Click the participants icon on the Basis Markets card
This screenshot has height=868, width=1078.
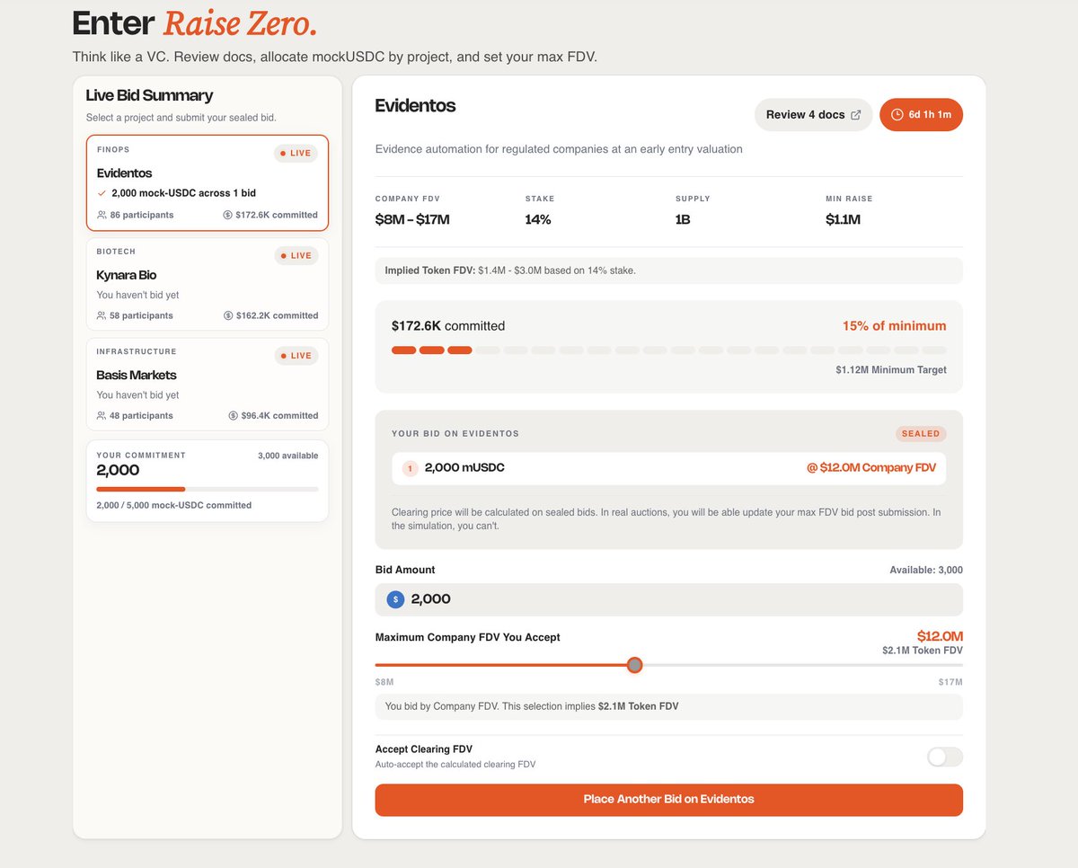[x=102, y=415]
